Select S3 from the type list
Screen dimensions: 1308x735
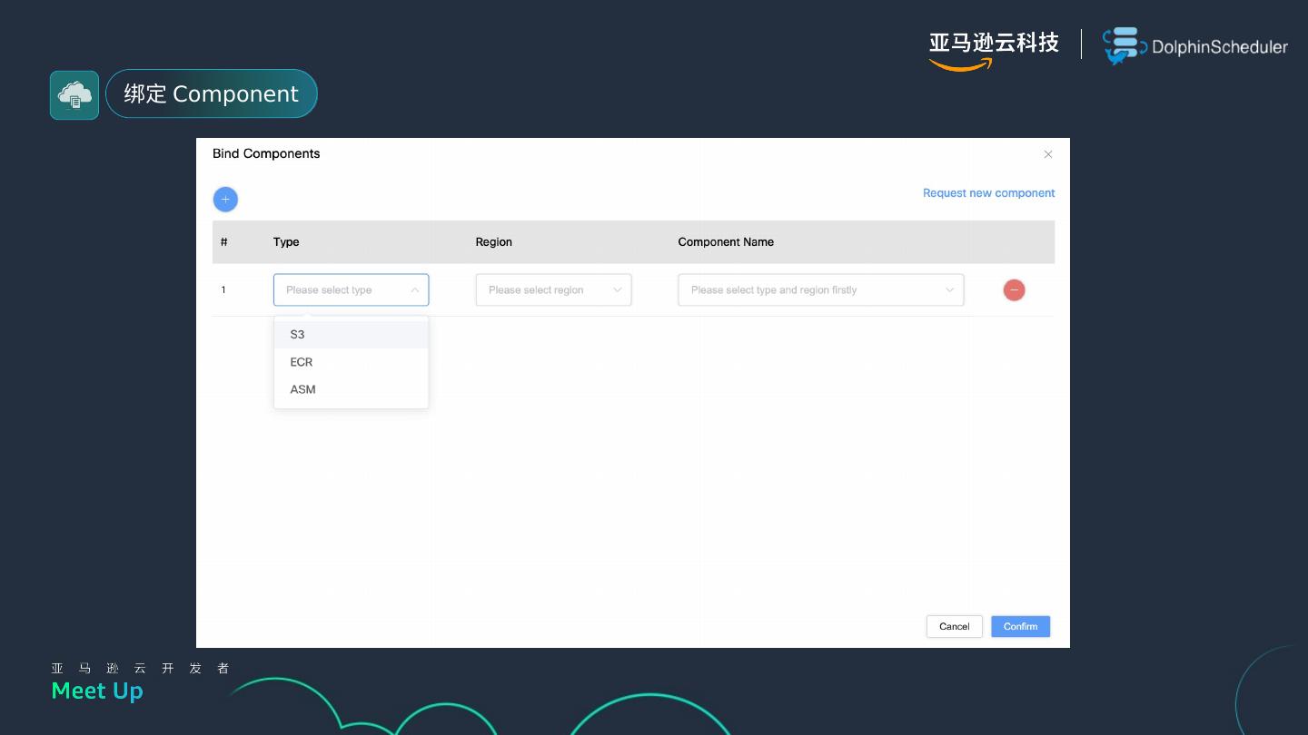tap(298, 335)
